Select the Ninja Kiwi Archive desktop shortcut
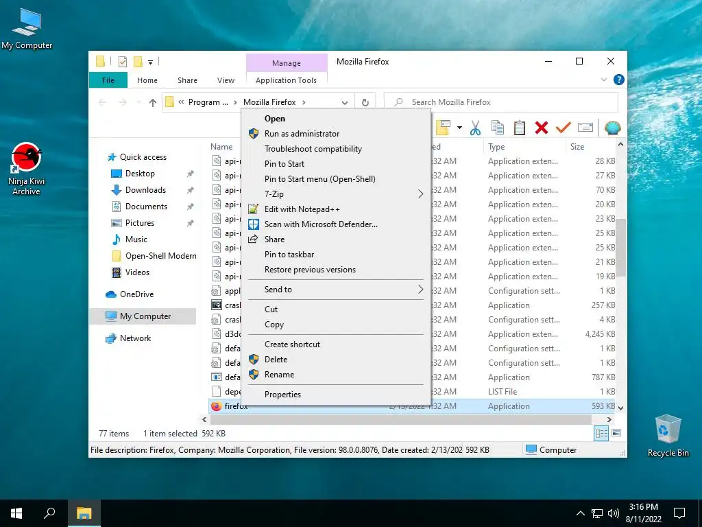Screen dimensions: 702x527 click(x=27, y=169)
